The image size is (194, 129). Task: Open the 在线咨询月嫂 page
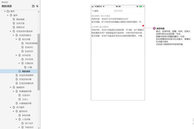tap(25, 79)
